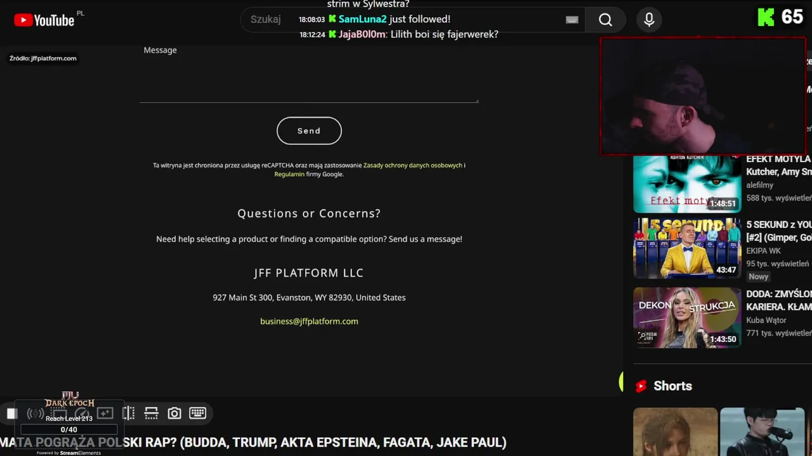Open Zasady ochrony danych osobowych link
Image resolution: width=812 pixels, height=456 pixels.
point(412,165)
